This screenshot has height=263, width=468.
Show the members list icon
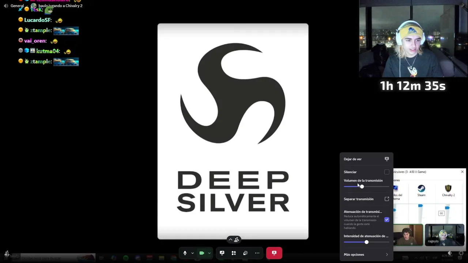[x=237, y=240]
